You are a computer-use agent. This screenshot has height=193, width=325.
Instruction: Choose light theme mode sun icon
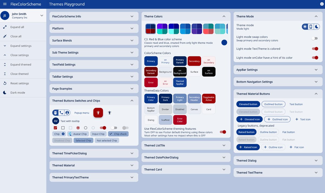(x=305, y=27)
